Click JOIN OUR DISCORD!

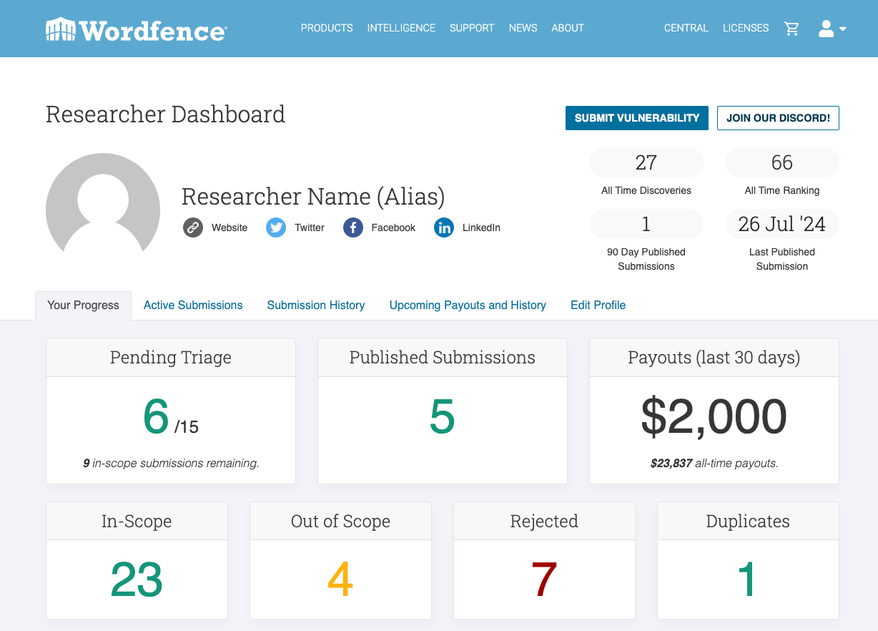778,118
